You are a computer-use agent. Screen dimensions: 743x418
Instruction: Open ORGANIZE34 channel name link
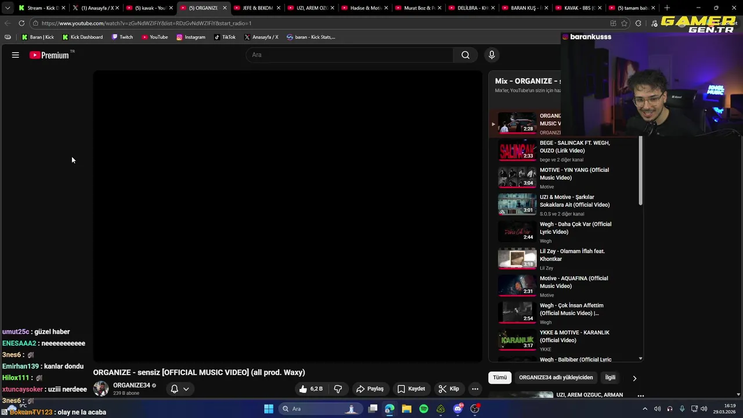pos(132,385)
